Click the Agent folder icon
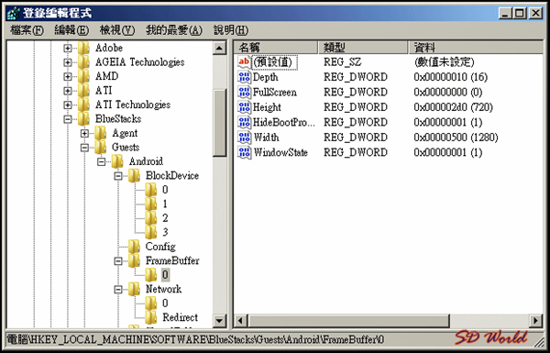Screen dimensions: 550x353 (x=100, y=133)
